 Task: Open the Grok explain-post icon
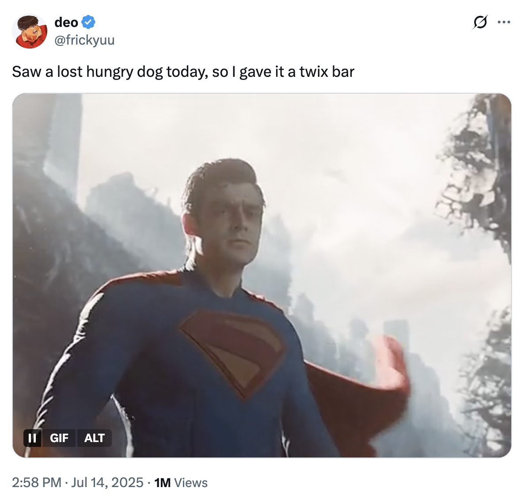point(480,22)
